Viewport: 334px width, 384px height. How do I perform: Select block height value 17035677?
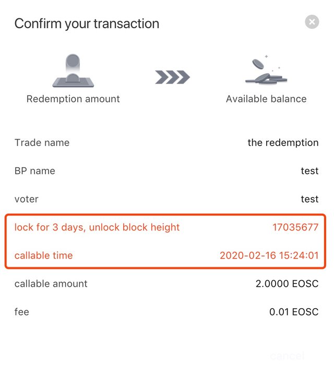click(295, 227)
